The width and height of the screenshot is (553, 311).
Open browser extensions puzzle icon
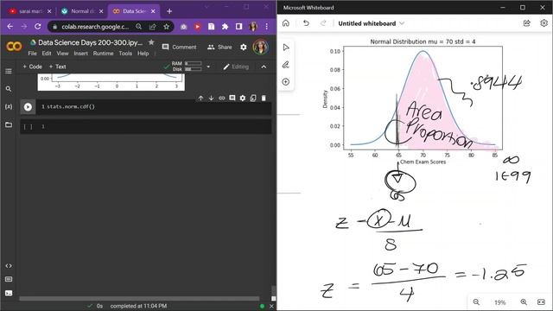225,27
